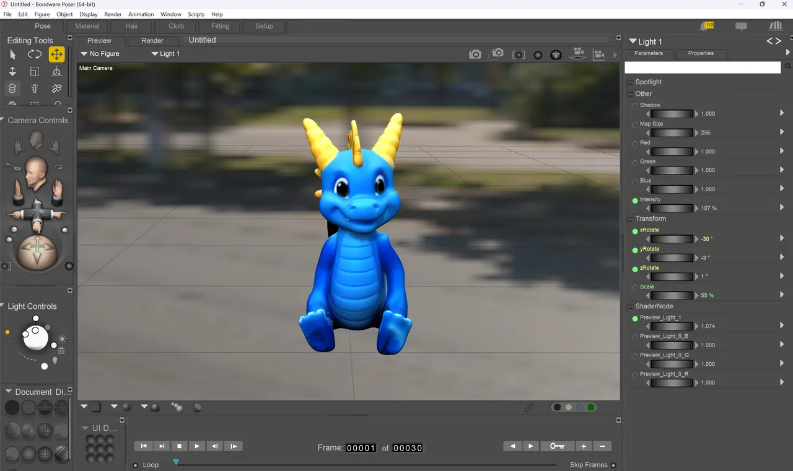Select the highlighted Translate/Pull tool

pos(56,54)
